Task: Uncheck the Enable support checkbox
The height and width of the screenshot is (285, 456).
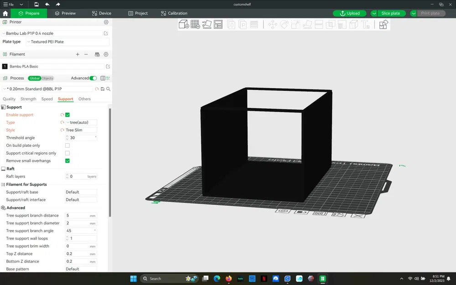Action: [67, 115]
